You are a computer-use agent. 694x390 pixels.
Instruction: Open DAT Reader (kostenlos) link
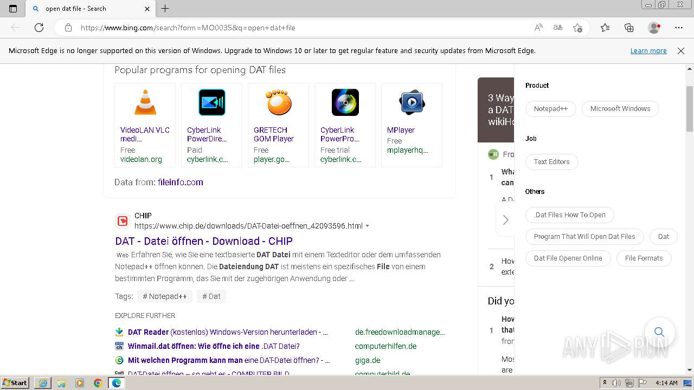tap(228, 332)
